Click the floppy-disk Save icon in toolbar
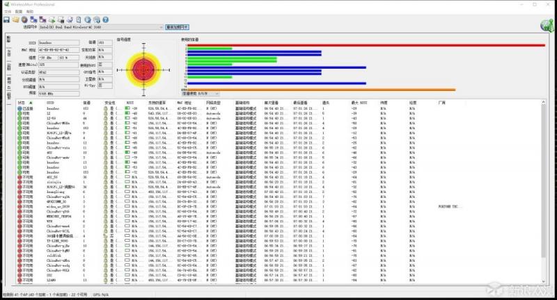Image resolution: width=557 pixels, height=300 pixels. pos(6,19)
